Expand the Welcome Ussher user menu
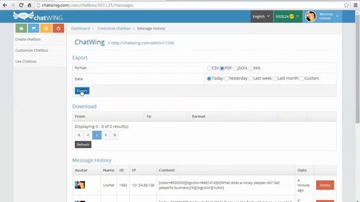Screen dimensions: 360x202 pos(322,16)
